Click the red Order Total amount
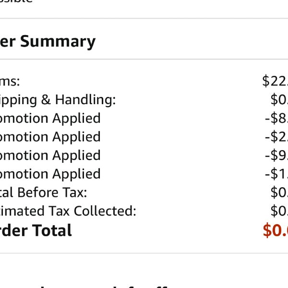 (276, 230)
